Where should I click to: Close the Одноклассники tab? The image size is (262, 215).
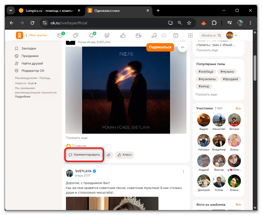(x=148, y=10)
